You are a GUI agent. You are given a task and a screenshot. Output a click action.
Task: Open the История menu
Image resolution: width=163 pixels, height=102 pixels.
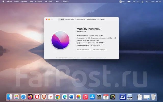point(39,2)
